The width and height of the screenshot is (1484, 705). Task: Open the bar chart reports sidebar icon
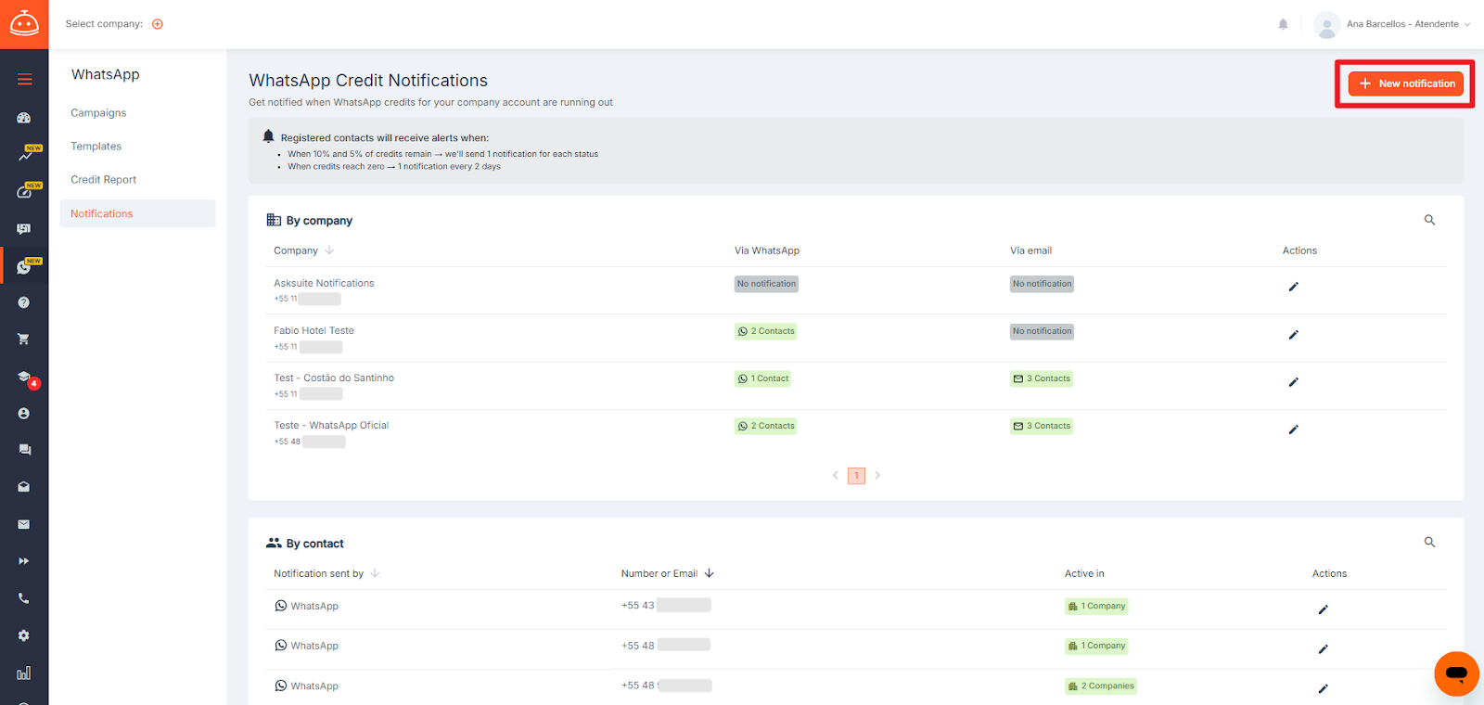click(24, 673)
